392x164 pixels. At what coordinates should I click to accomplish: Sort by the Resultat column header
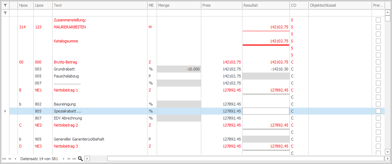point(266,5)
